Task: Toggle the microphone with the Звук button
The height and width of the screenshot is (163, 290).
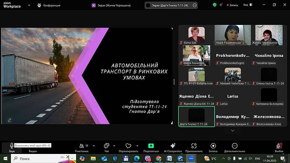Action: click(x=12, y=146)
